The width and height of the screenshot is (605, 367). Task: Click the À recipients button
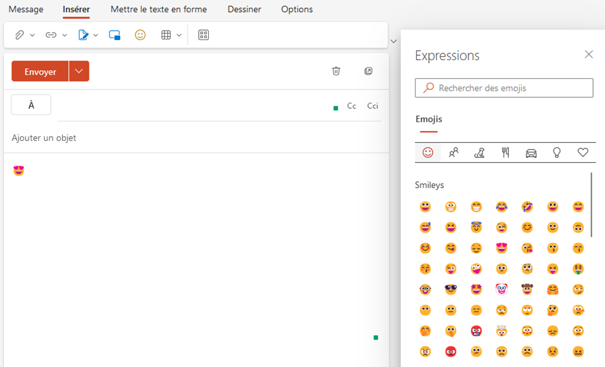point(31,105)
